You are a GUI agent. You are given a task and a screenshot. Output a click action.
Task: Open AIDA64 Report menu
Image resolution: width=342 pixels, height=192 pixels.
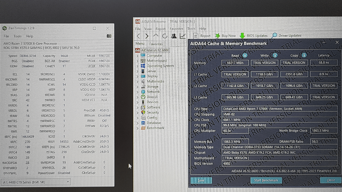[161, 29]
